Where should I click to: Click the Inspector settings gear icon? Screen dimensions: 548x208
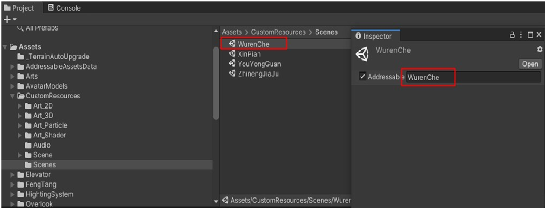click(539, 49)
